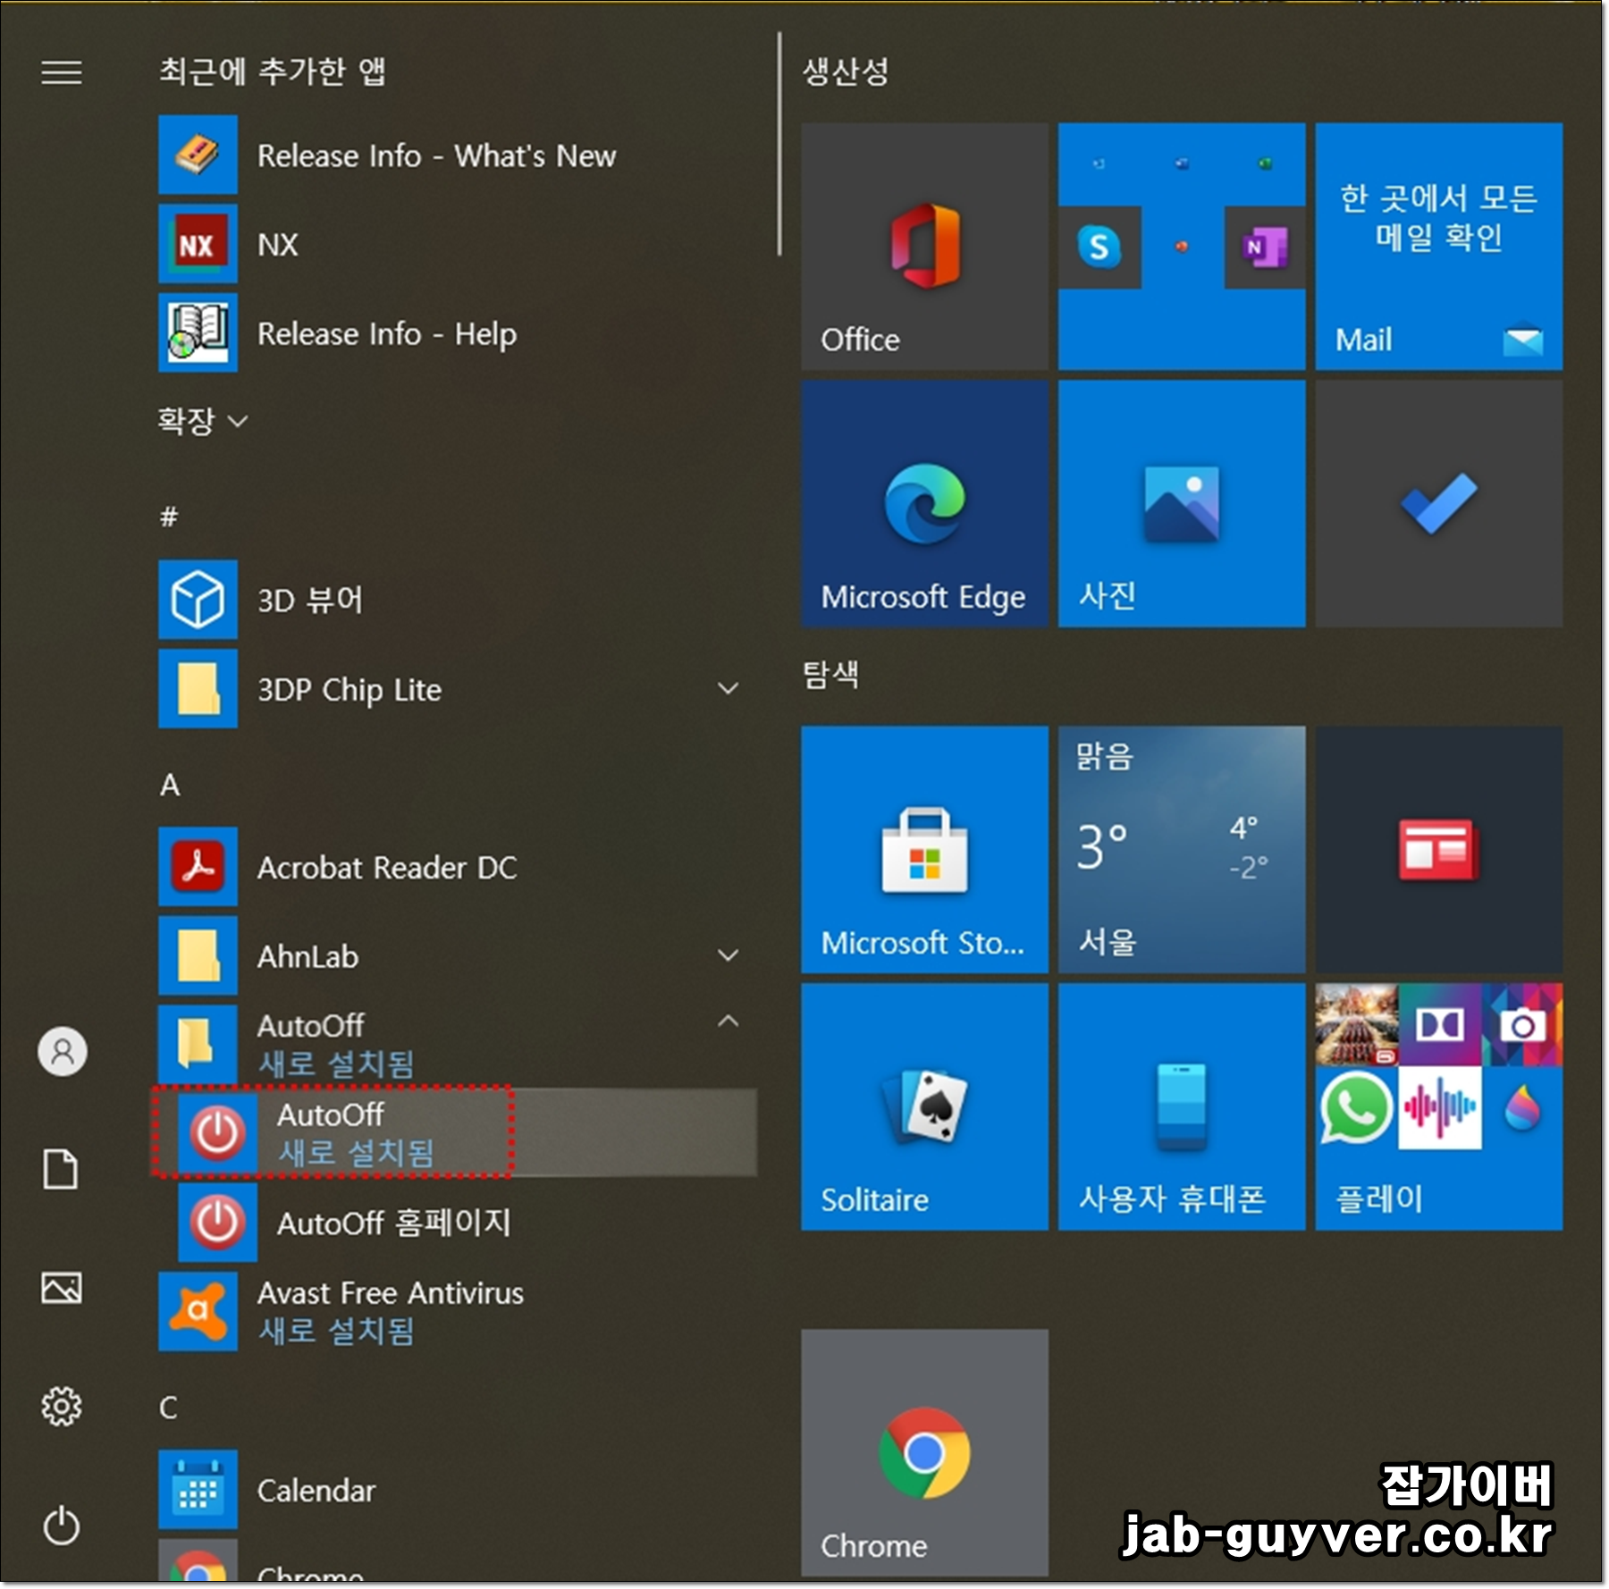The height and width of the screenshot is (1589, 1609).
Task: Click the A letter group header
Action: tap(170, 785)
